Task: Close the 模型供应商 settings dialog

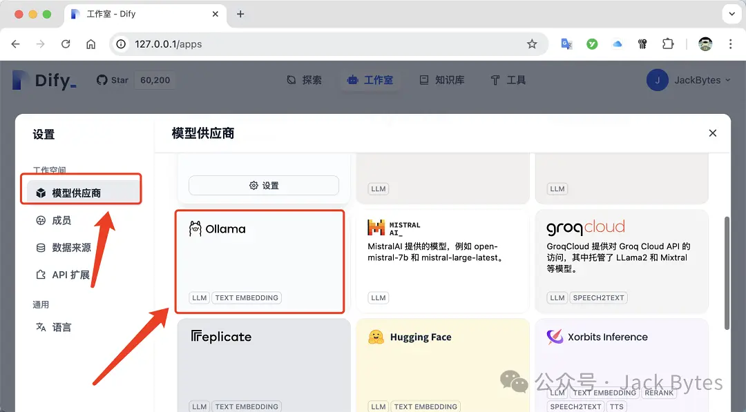Action: pyautogui.click(x=712, y=133)
